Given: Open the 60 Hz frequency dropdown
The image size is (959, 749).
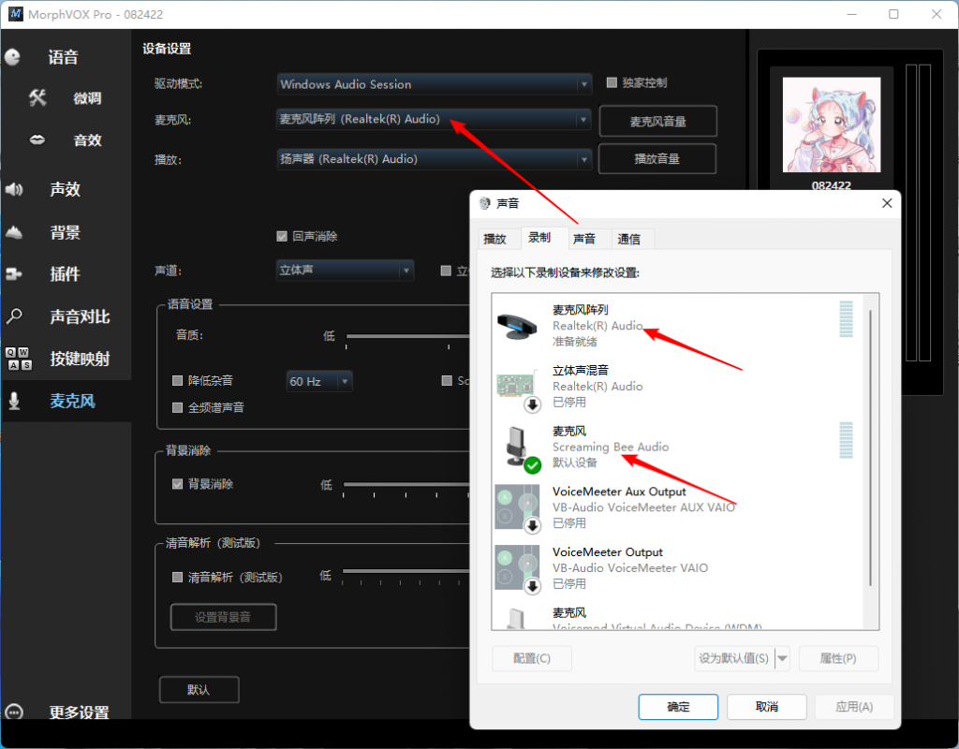Looking at the screenshot, I should point(319,381).
